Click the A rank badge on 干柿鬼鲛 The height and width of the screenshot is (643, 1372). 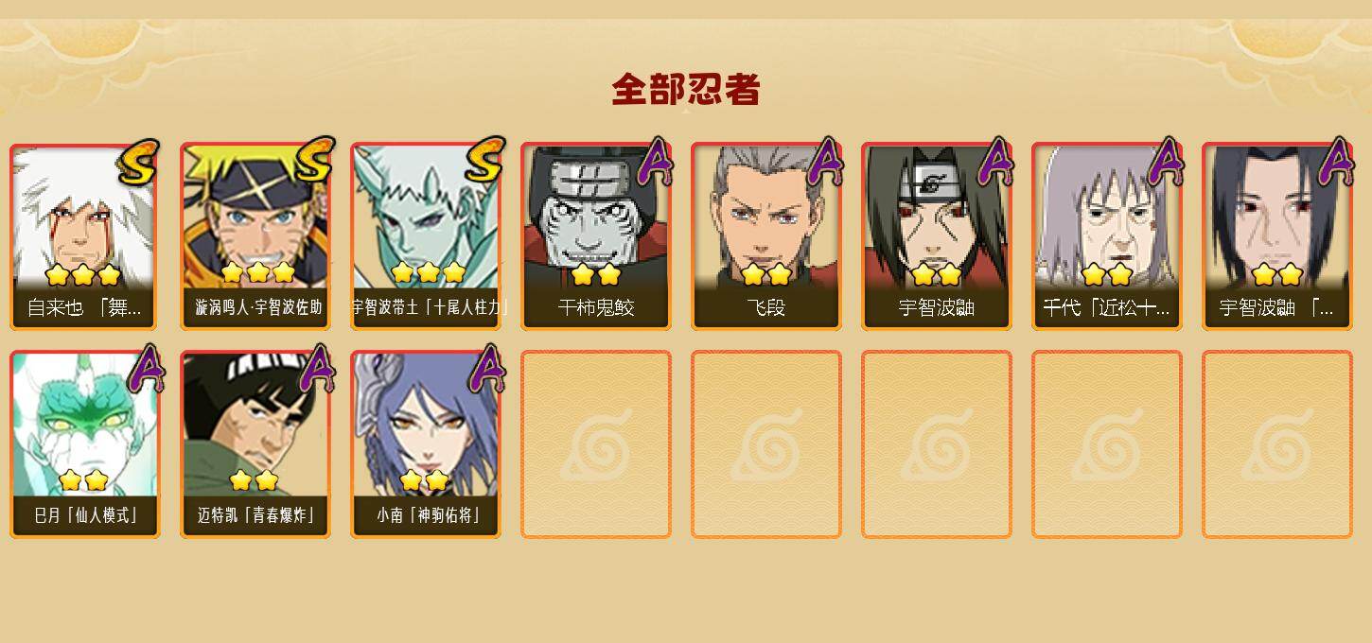coord(655,161)
